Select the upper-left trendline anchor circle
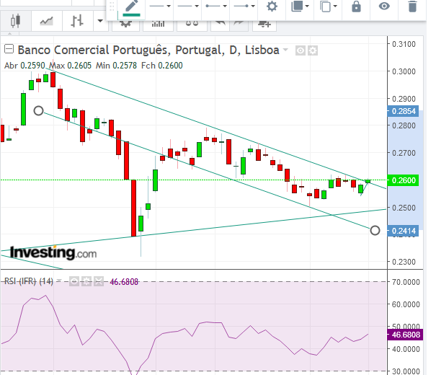The width and height of the screenshot is (436, 375). [39, 111]
